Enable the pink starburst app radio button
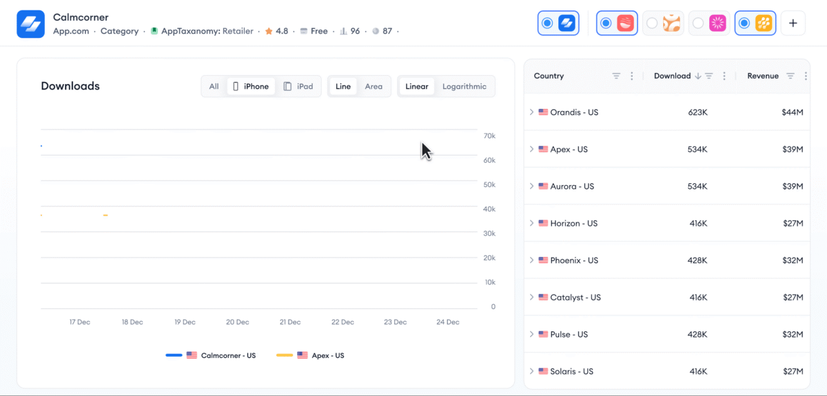Image resolution: width=827 pixels, height=396 pixels. click(x=698, y=23)
